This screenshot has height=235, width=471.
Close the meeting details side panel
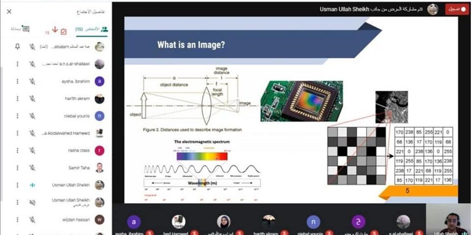click(x=9, y=11)
